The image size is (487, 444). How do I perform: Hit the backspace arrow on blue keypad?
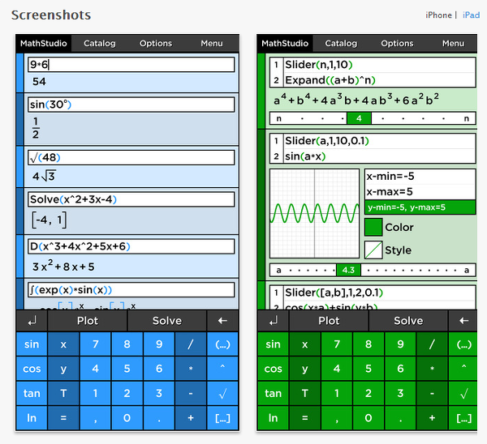(222, 321)
